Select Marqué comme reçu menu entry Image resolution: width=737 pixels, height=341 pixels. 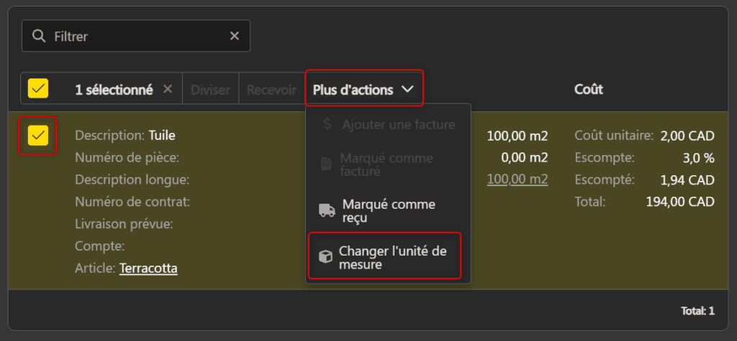[x=389, y=211]
